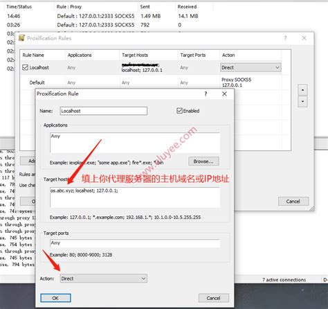The height and width of the screenshot is (309, 328).
Task: Move rule down with the down arrow button
Action: (x=302, y=102)
